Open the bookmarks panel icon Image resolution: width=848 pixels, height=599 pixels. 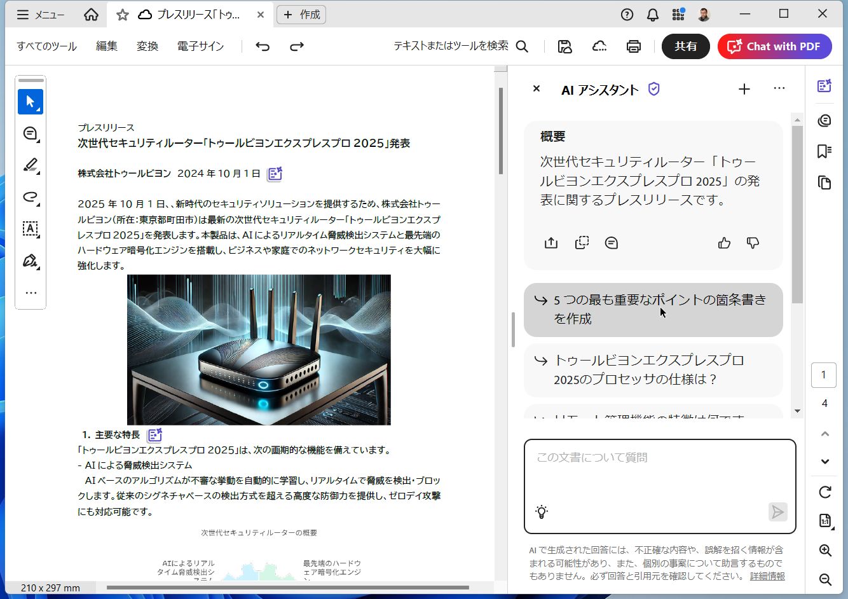tap(824, 151)
